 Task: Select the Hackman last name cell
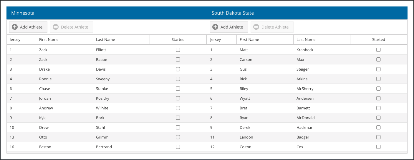[322, 127]
